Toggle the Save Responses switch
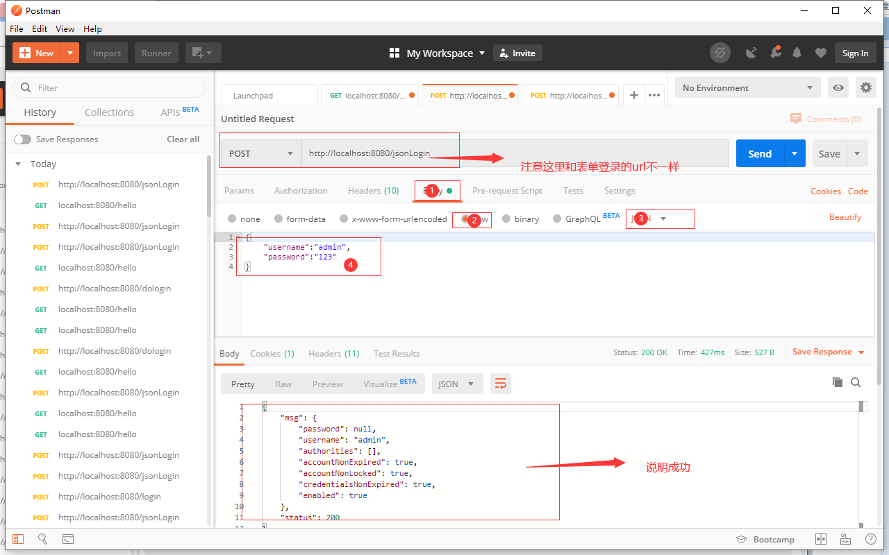This screenshot has width=889, height=555. 22,139
